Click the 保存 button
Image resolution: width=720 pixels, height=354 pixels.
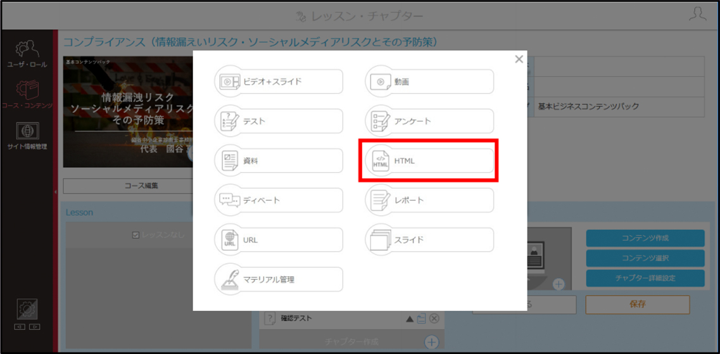[x=637, y=304]
